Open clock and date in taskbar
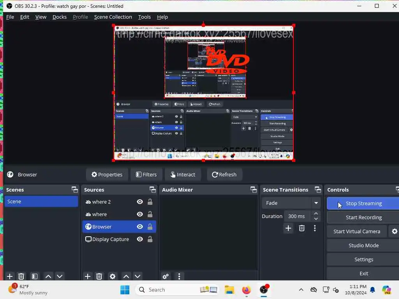The height and width of the screenshot is (299, 399). (x=355, y=289)
